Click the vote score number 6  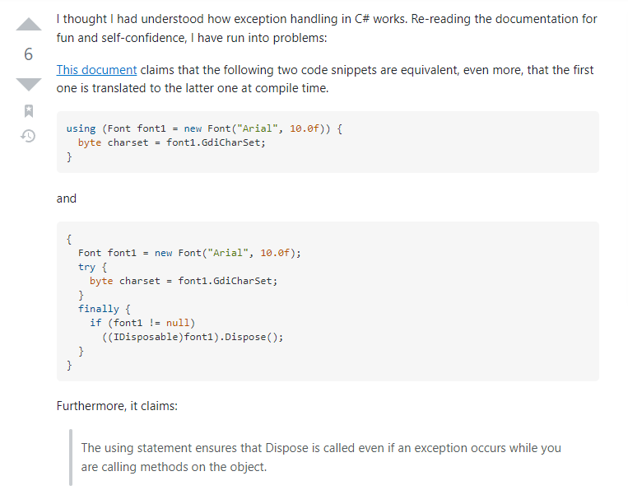coord(29,54)
